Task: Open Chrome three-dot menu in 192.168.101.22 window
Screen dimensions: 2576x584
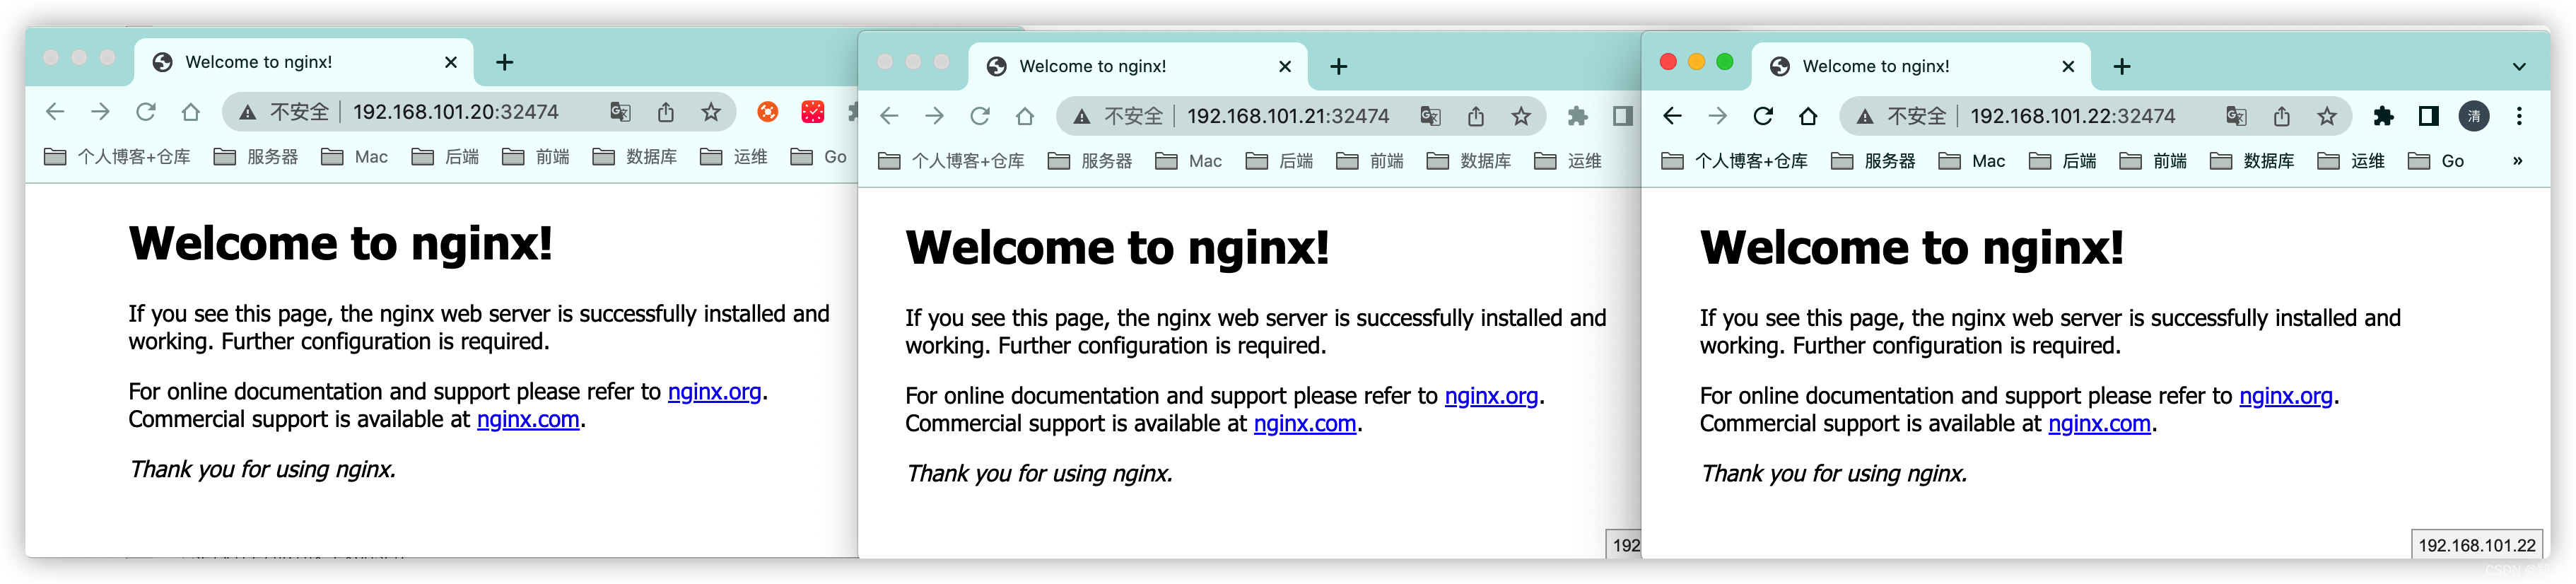Action: click(x=2519, y=116)
